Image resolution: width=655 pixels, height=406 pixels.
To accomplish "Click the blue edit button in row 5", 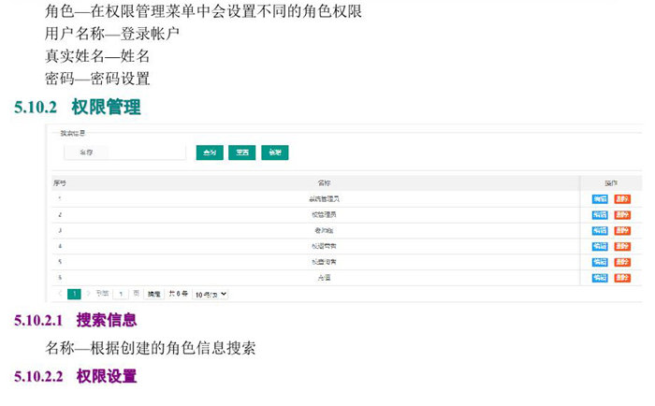I will point(600,262).
